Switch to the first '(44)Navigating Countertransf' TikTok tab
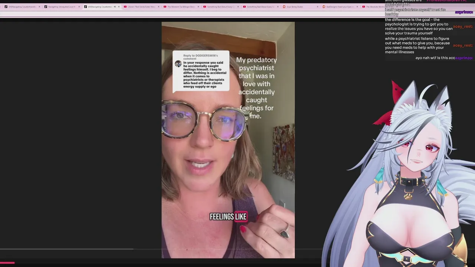This screenshot has height=267, width=475. (x=22, y=7)
